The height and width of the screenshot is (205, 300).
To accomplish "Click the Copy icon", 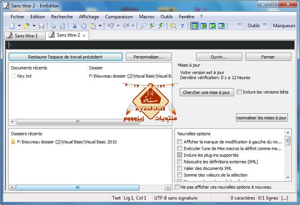I will pyautogui.click(x=84, y=26).
